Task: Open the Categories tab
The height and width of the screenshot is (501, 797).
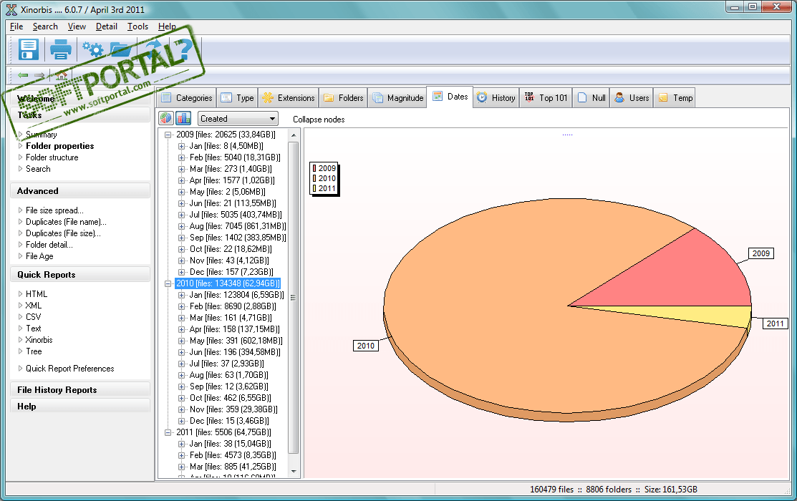Action: (187, 97)
